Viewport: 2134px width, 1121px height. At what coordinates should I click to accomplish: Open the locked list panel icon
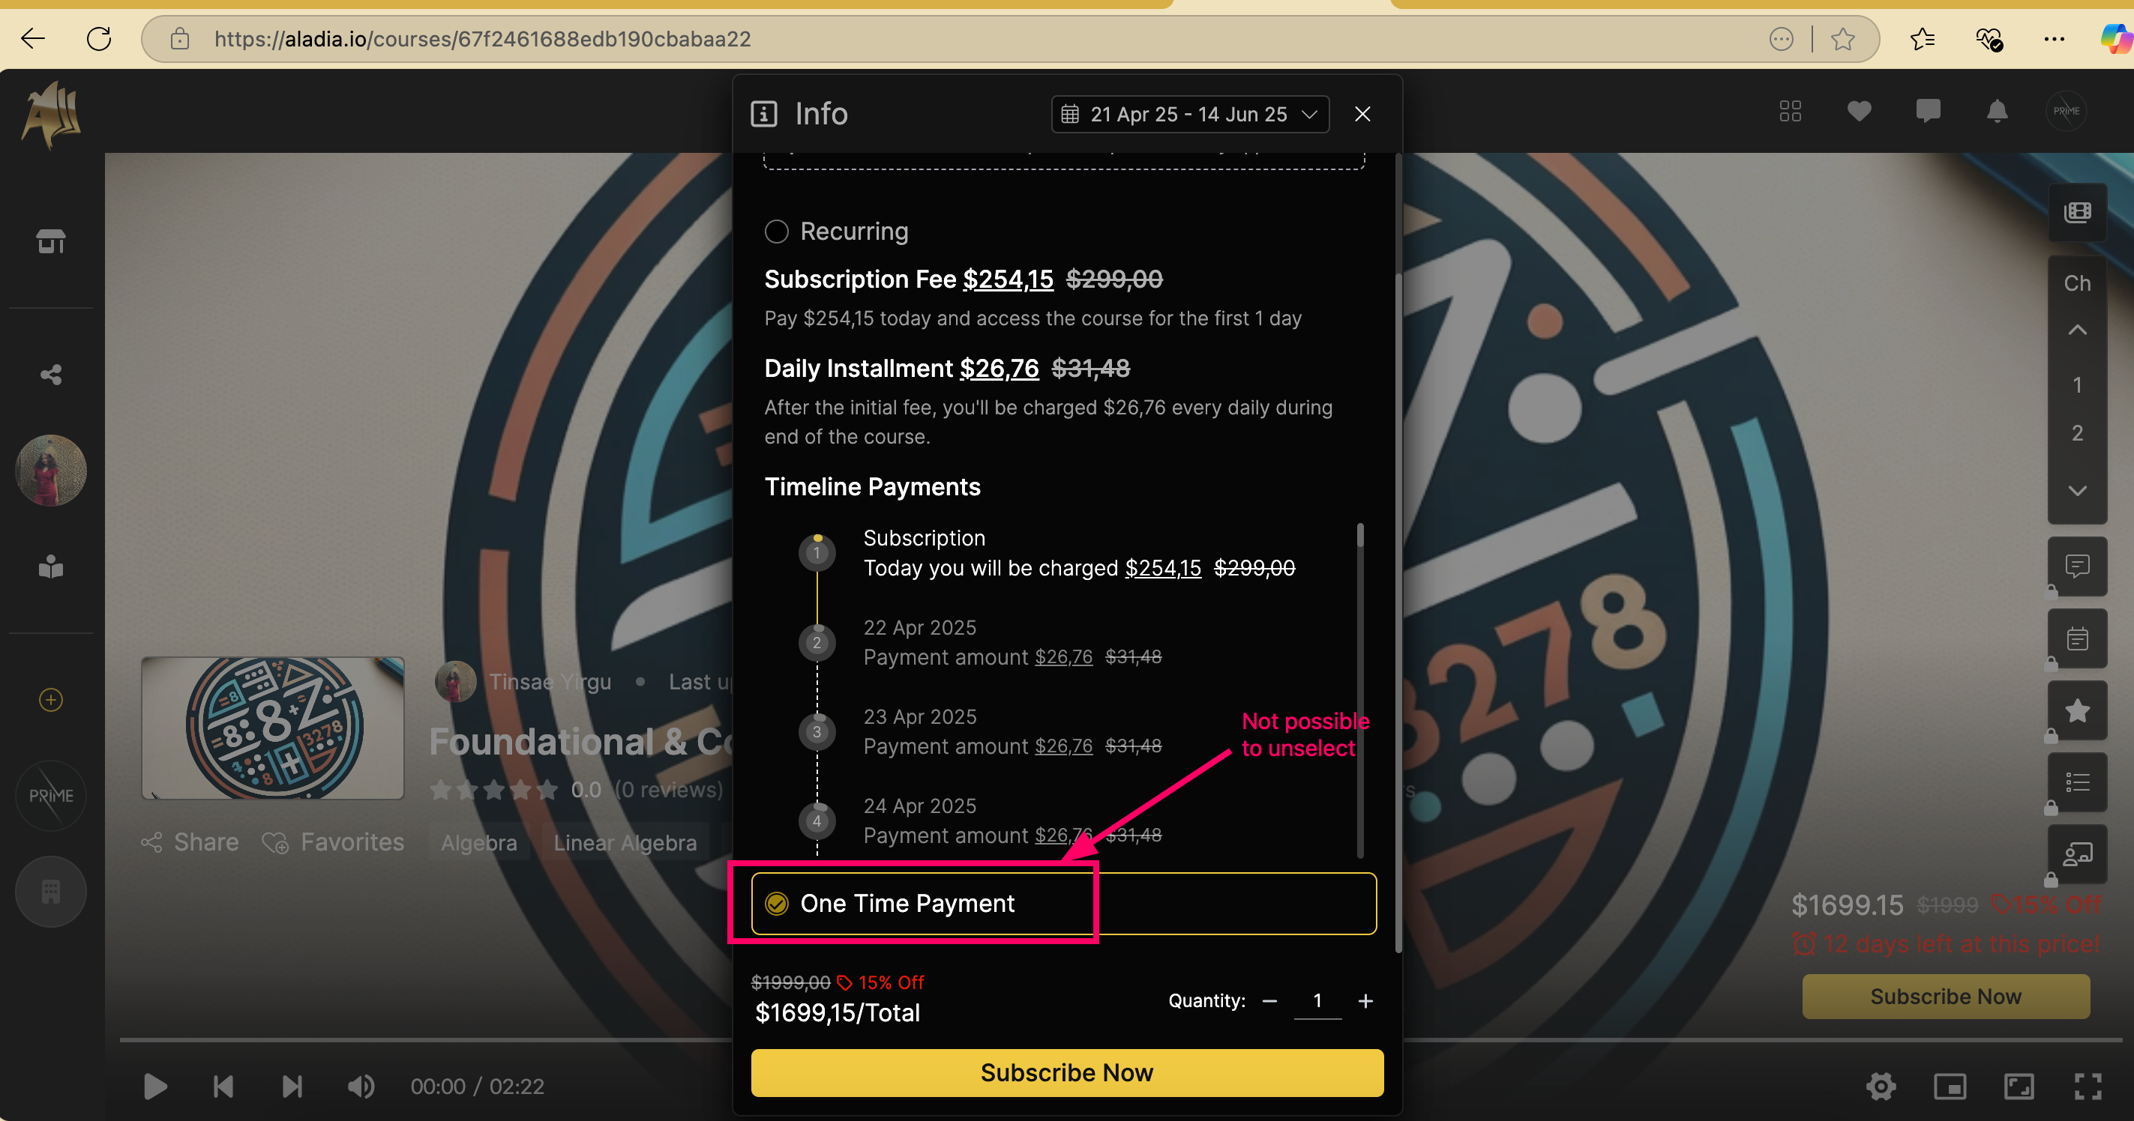[2077, 782]
